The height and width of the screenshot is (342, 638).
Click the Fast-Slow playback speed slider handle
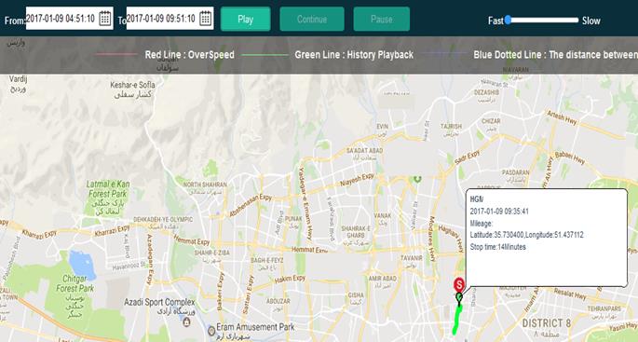[x=508, y=20]
